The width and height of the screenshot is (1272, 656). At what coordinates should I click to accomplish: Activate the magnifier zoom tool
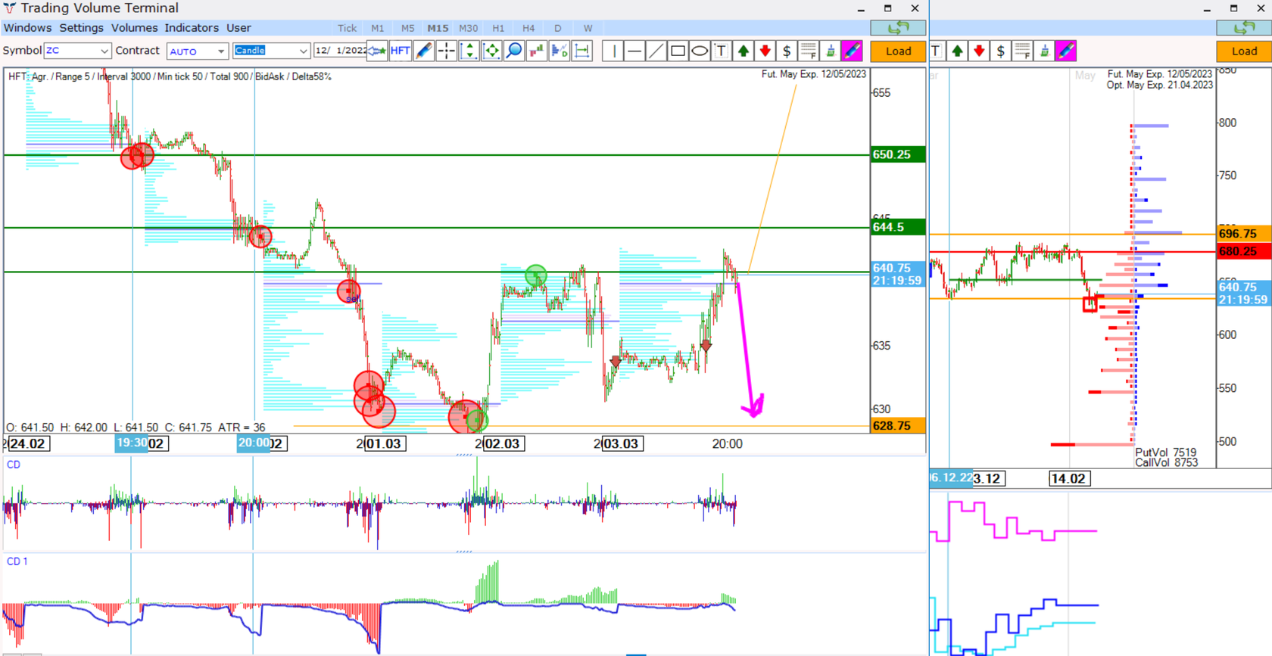click(514, 51)
